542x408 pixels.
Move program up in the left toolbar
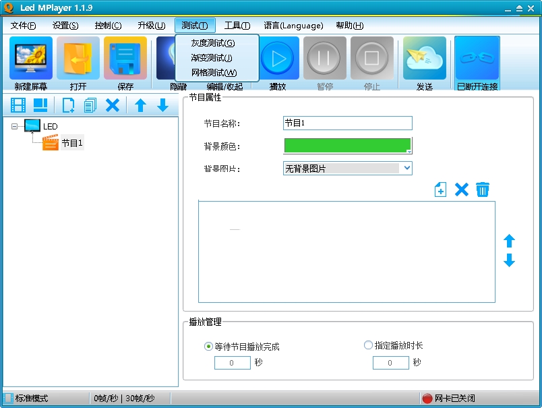tap(140, 105)
